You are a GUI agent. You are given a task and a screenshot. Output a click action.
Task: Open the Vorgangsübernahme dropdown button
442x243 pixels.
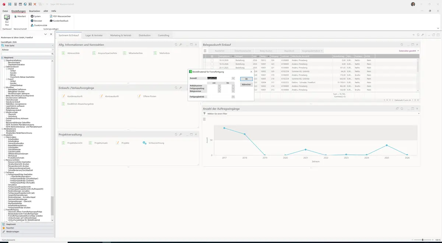click(x=312, y=51)
